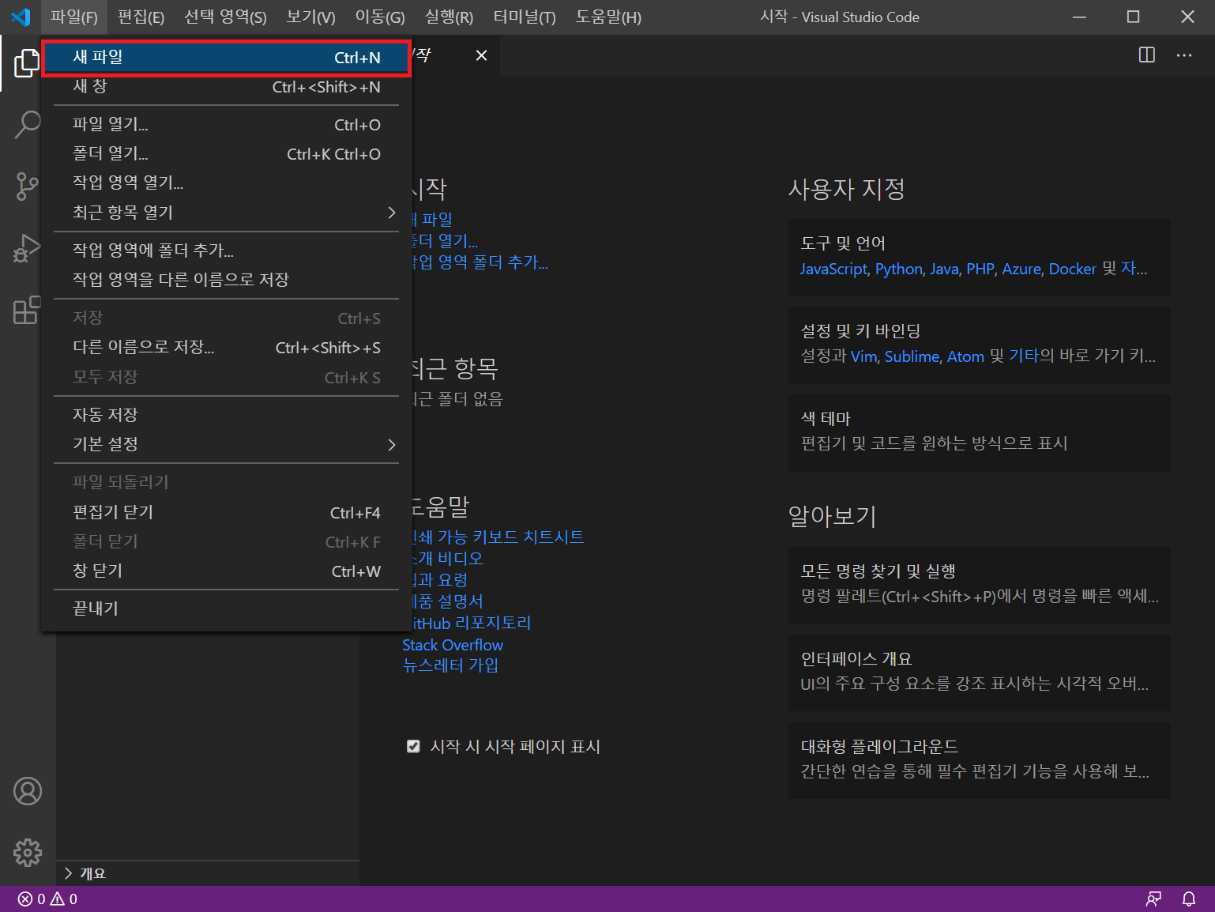Open the Run and Debug icon
The image size is (1215, 912).
[x=28, y=248]
